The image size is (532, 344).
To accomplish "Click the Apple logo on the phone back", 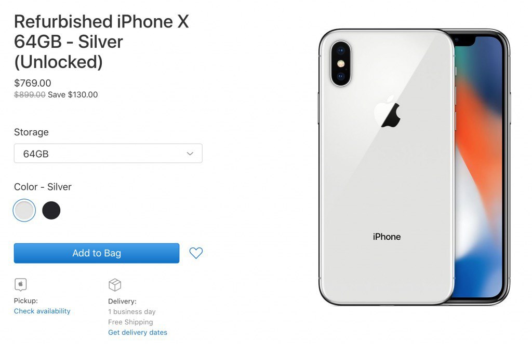I will pos(388,112).
